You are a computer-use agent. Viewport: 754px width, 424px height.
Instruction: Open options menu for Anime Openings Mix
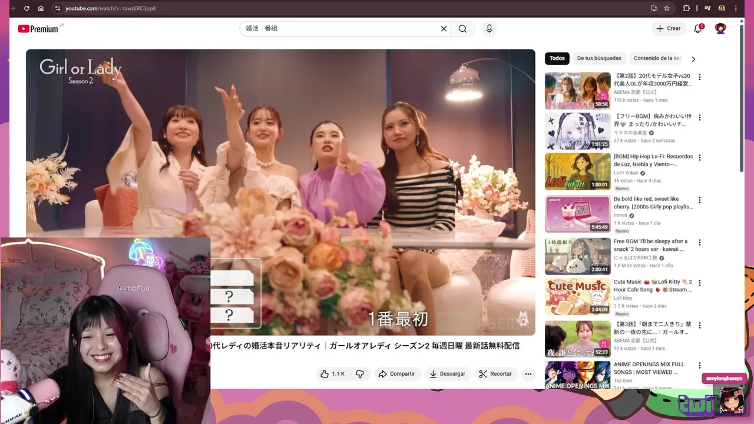[x=700, y=366]
